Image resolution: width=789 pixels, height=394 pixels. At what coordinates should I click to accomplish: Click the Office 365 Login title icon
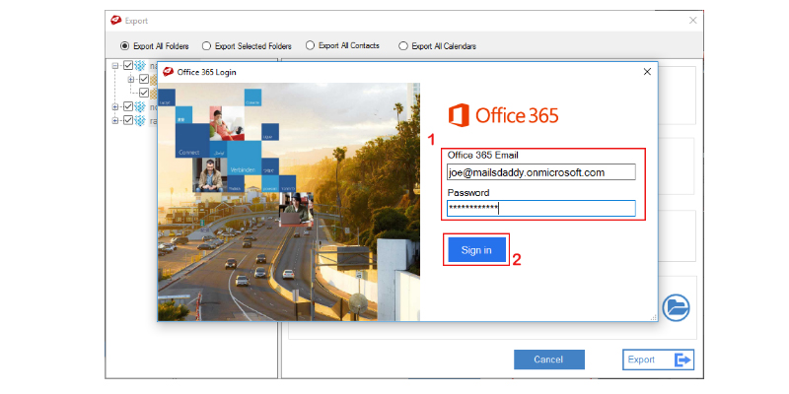(168, 72)
